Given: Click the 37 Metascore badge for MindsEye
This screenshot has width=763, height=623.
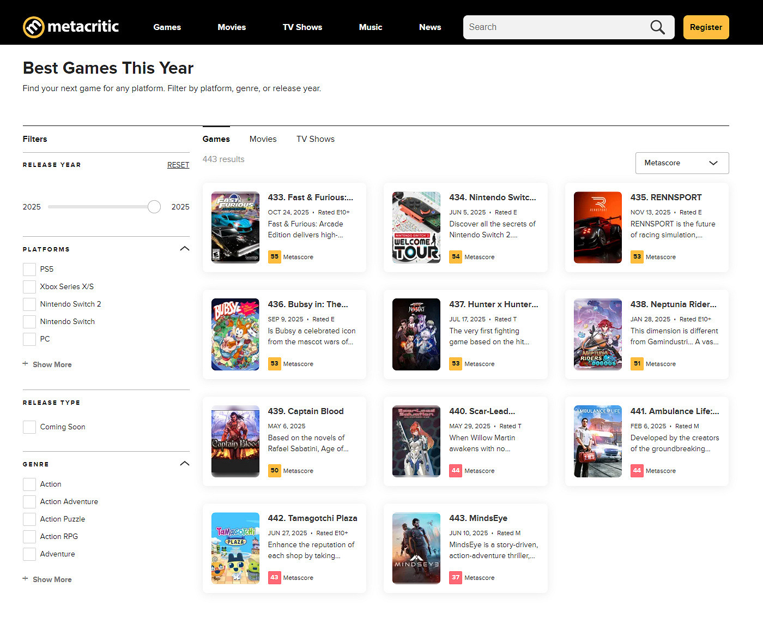Looking at the screenshot, I should (456, 578).
